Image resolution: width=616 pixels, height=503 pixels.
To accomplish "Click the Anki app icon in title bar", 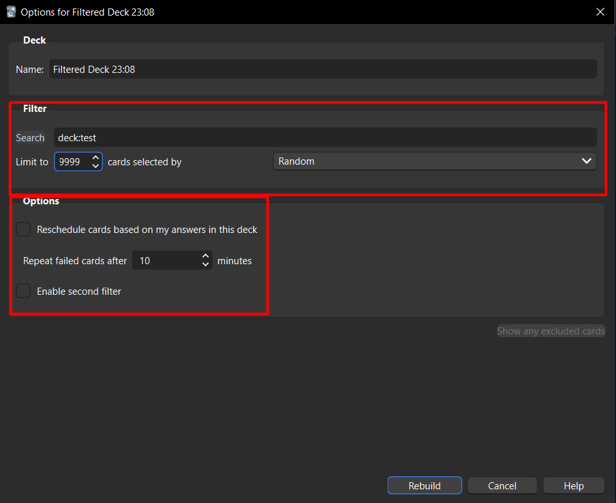I will click(11, 12).
